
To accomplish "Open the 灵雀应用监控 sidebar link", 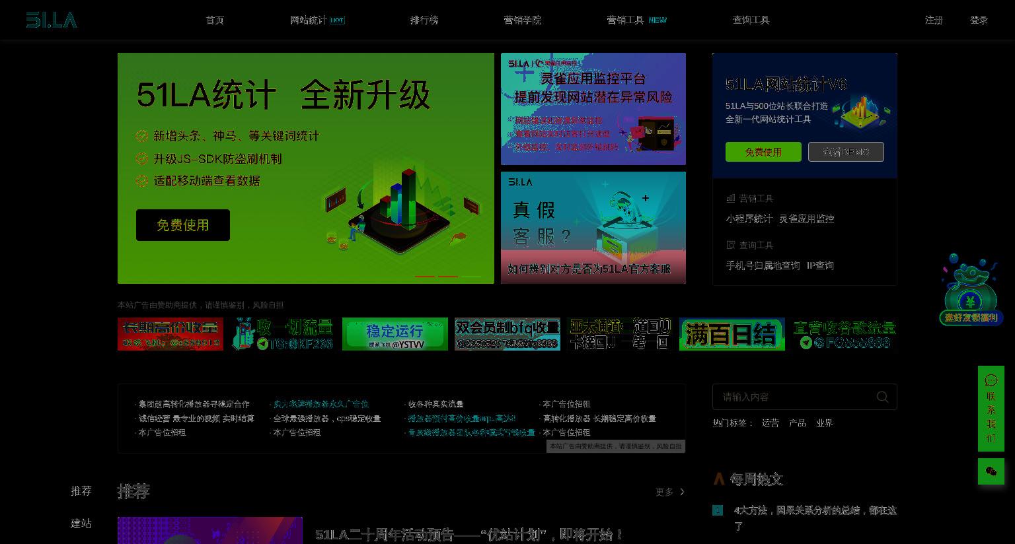I will pyautogui.click(x=807, y=219).
